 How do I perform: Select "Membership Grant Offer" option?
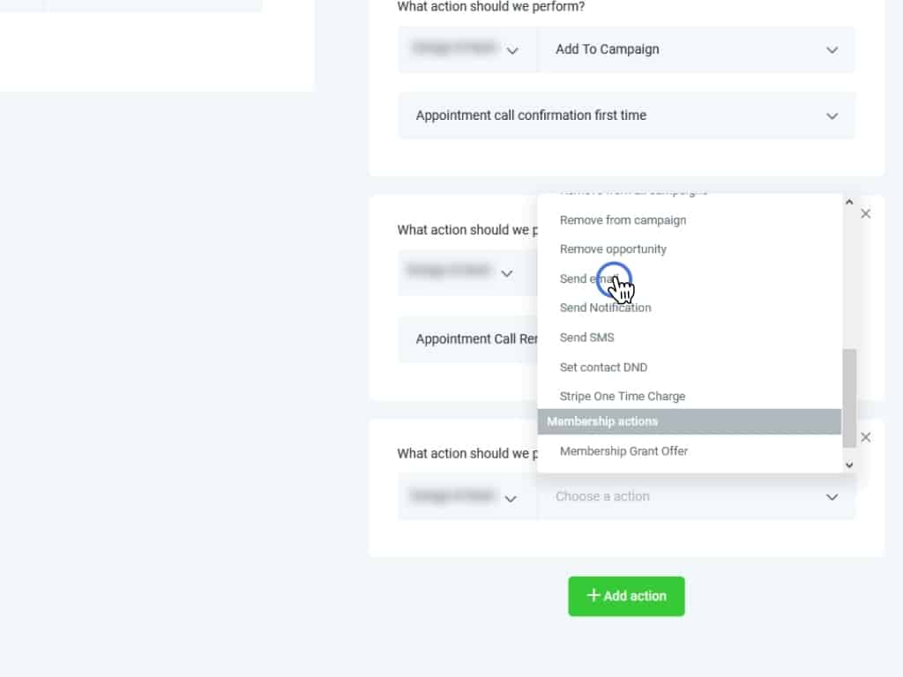click(x=623, y=451)
